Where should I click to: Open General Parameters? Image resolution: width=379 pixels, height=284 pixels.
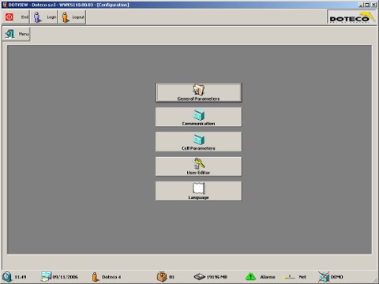point(198,92)
